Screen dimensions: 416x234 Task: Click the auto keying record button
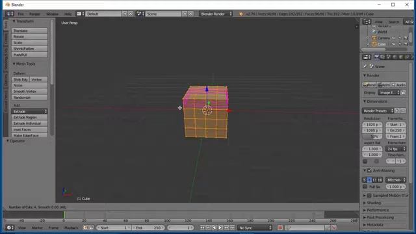coord(280,227)
